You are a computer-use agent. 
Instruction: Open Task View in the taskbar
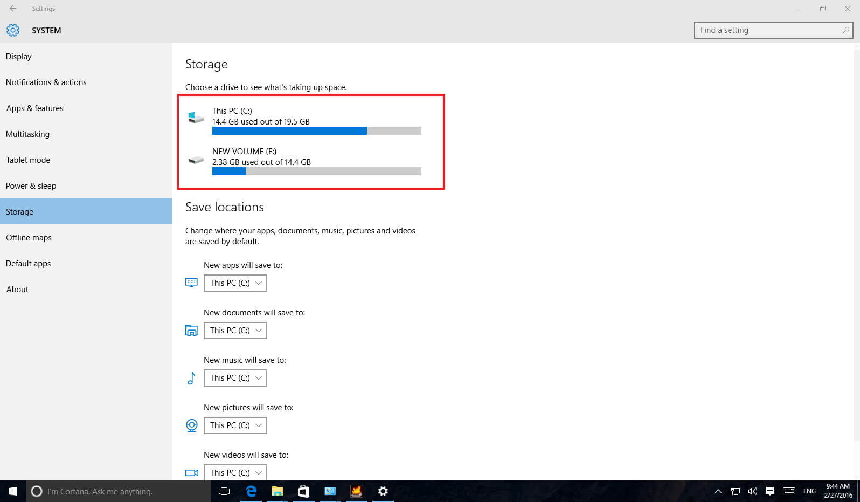[224, 491]
